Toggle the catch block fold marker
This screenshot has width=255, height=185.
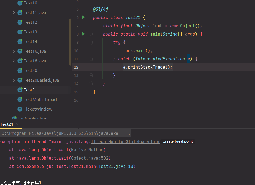(x=91, y=59)
